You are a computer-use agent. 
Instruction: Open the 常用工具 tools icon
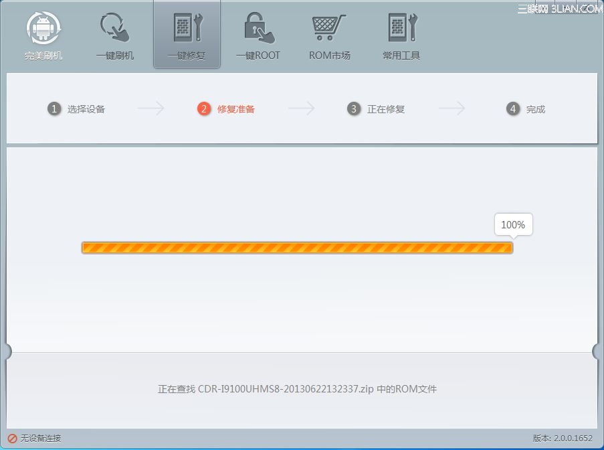coord(403,27)
